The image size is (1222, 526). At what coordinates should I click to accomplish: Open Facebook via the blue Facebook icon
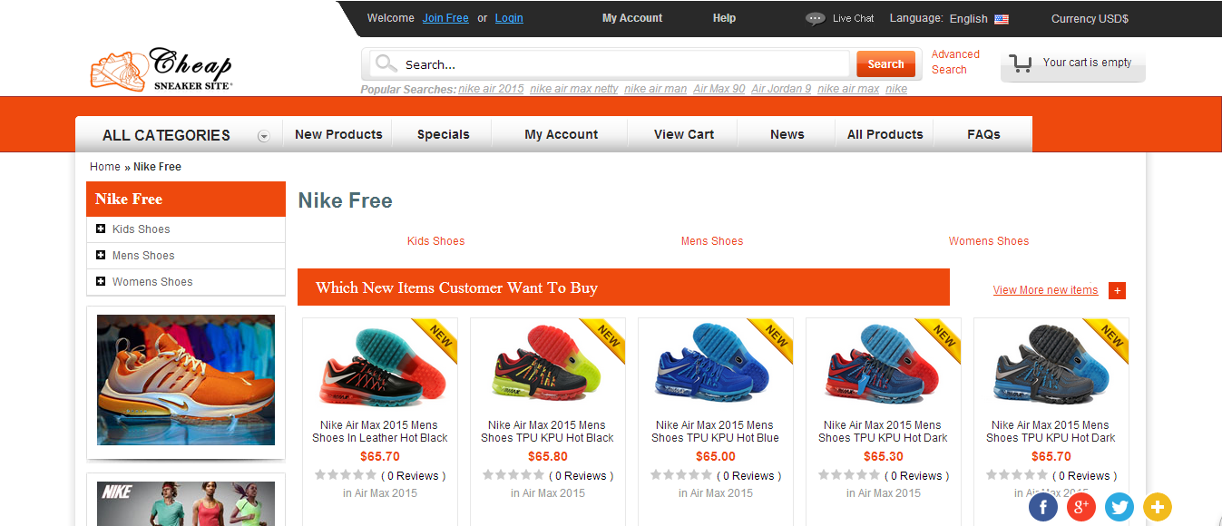click(x=1042, y=507)
